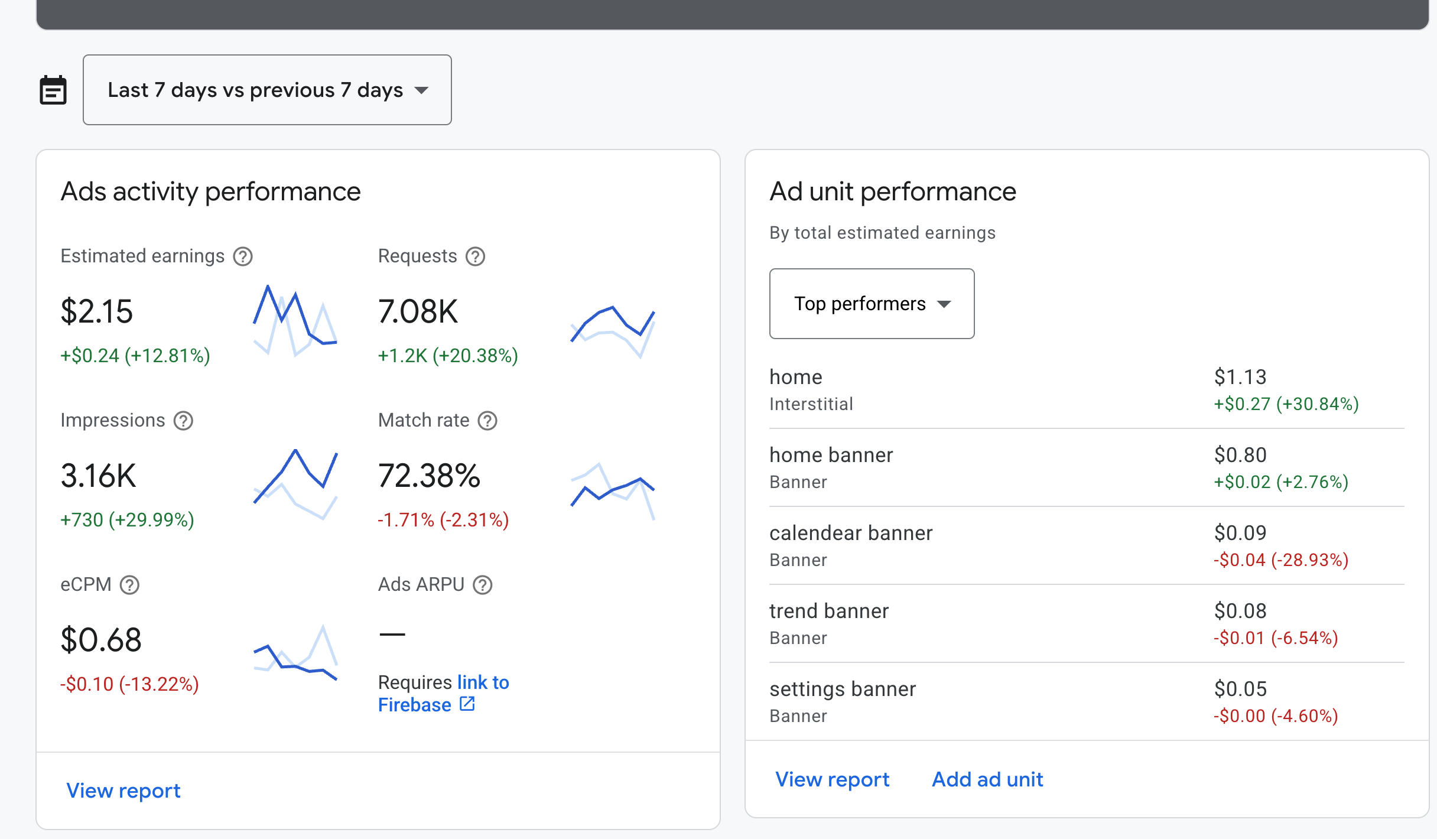Click the Estimated earnings sparkline chart

coord(295,320)
